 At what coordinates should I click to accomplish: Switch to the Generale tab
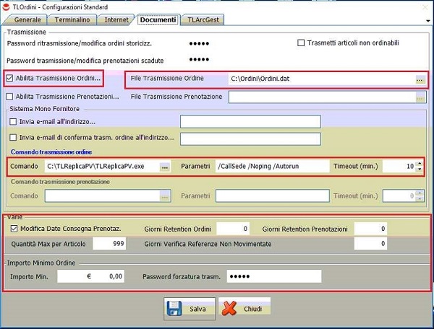click(x=27, y=19)
